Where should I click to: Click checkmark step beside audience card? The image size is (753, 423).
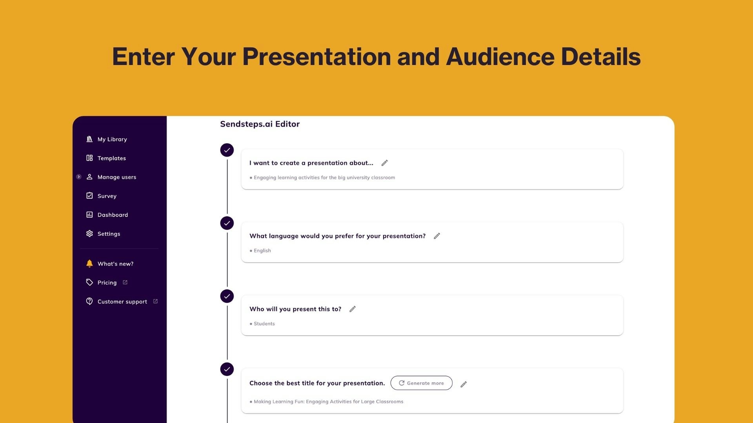point(227,296)
